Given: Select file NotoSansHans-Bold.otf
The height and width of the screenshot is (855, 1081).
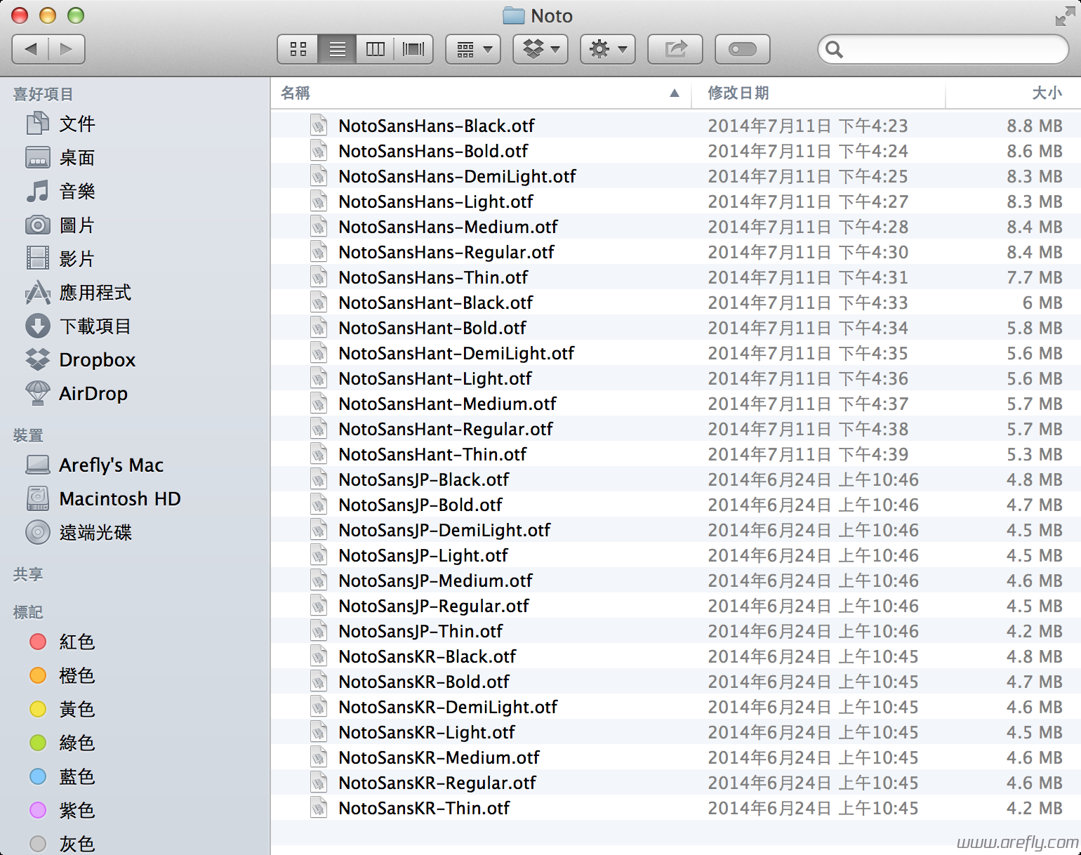Looking at the screenshot, I should tap(675, 151).
